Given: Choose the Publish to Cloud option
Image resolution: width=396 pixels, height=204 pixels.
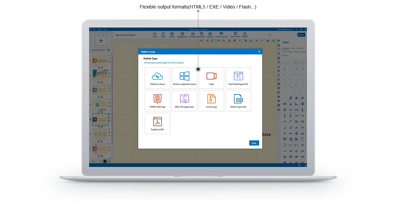Looking at the screenshot, I should click(157, 78).
